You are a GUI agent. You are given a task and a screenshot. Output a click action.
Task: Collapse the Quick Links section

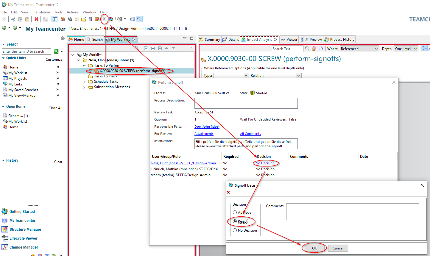pos(3,58)
